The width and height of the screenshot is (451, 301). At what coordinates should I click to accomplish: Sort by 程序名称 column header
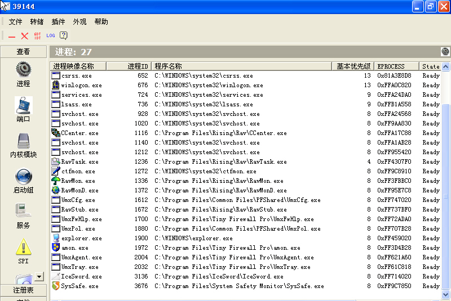pos(242,66)
